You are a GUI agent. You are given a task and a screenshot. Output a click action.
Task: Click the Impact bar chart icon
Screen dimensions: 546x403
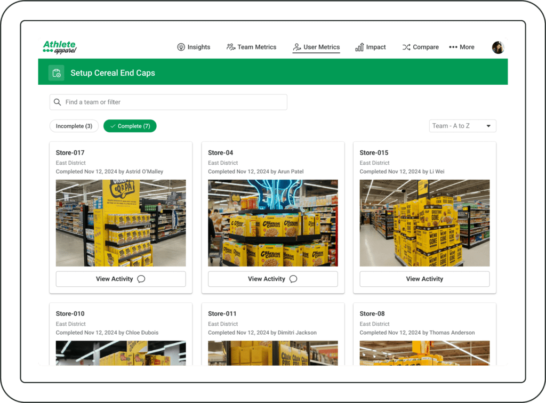point(359,47)
